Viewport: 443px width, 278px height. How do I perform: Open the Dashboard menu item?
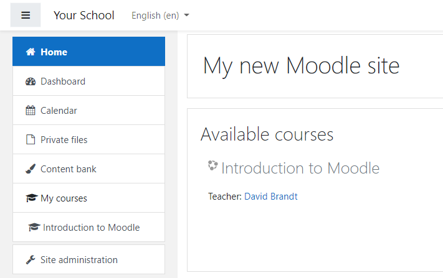(88, 81)
